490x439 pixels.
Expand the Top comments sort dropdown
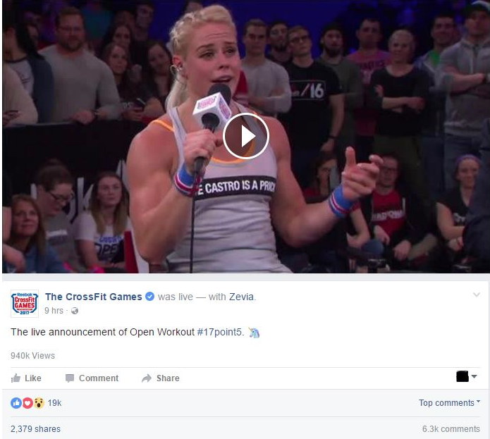tap(449, 403)
